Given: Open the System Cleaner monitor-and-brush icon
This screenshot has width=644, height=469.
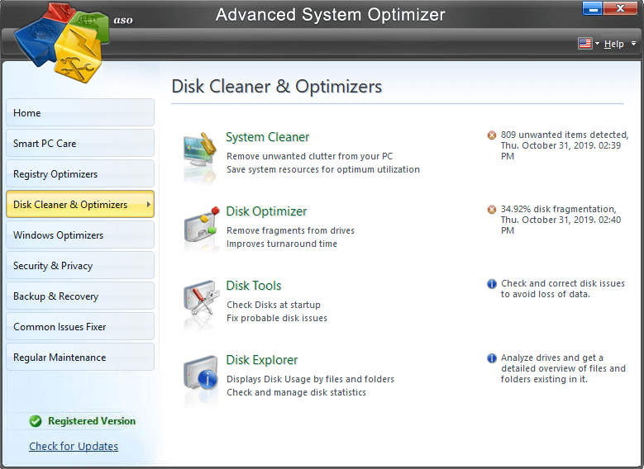Looking at the screenshot, I should [x=199, y=150].
